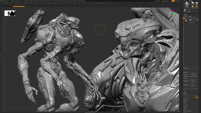The image size is (201, 113).
Task: Expand the Boolean section
Action: click(185, 99)
